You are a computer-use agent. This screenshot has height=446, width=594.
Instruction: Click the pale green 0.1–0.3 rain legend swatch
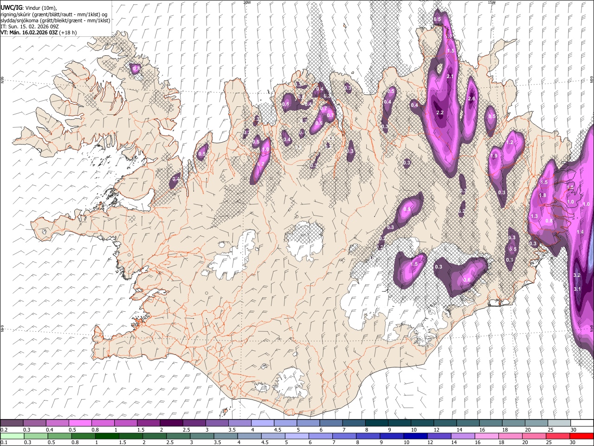click(x=12, y=436)
